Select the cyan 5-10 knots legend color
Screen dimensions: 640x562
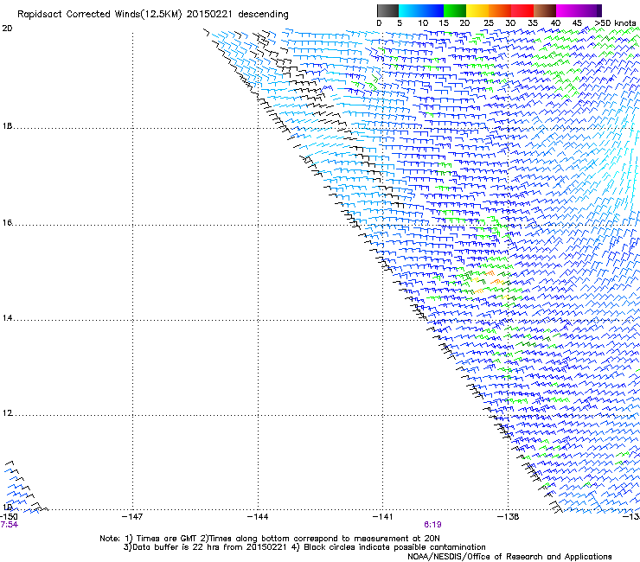[410, 10]
